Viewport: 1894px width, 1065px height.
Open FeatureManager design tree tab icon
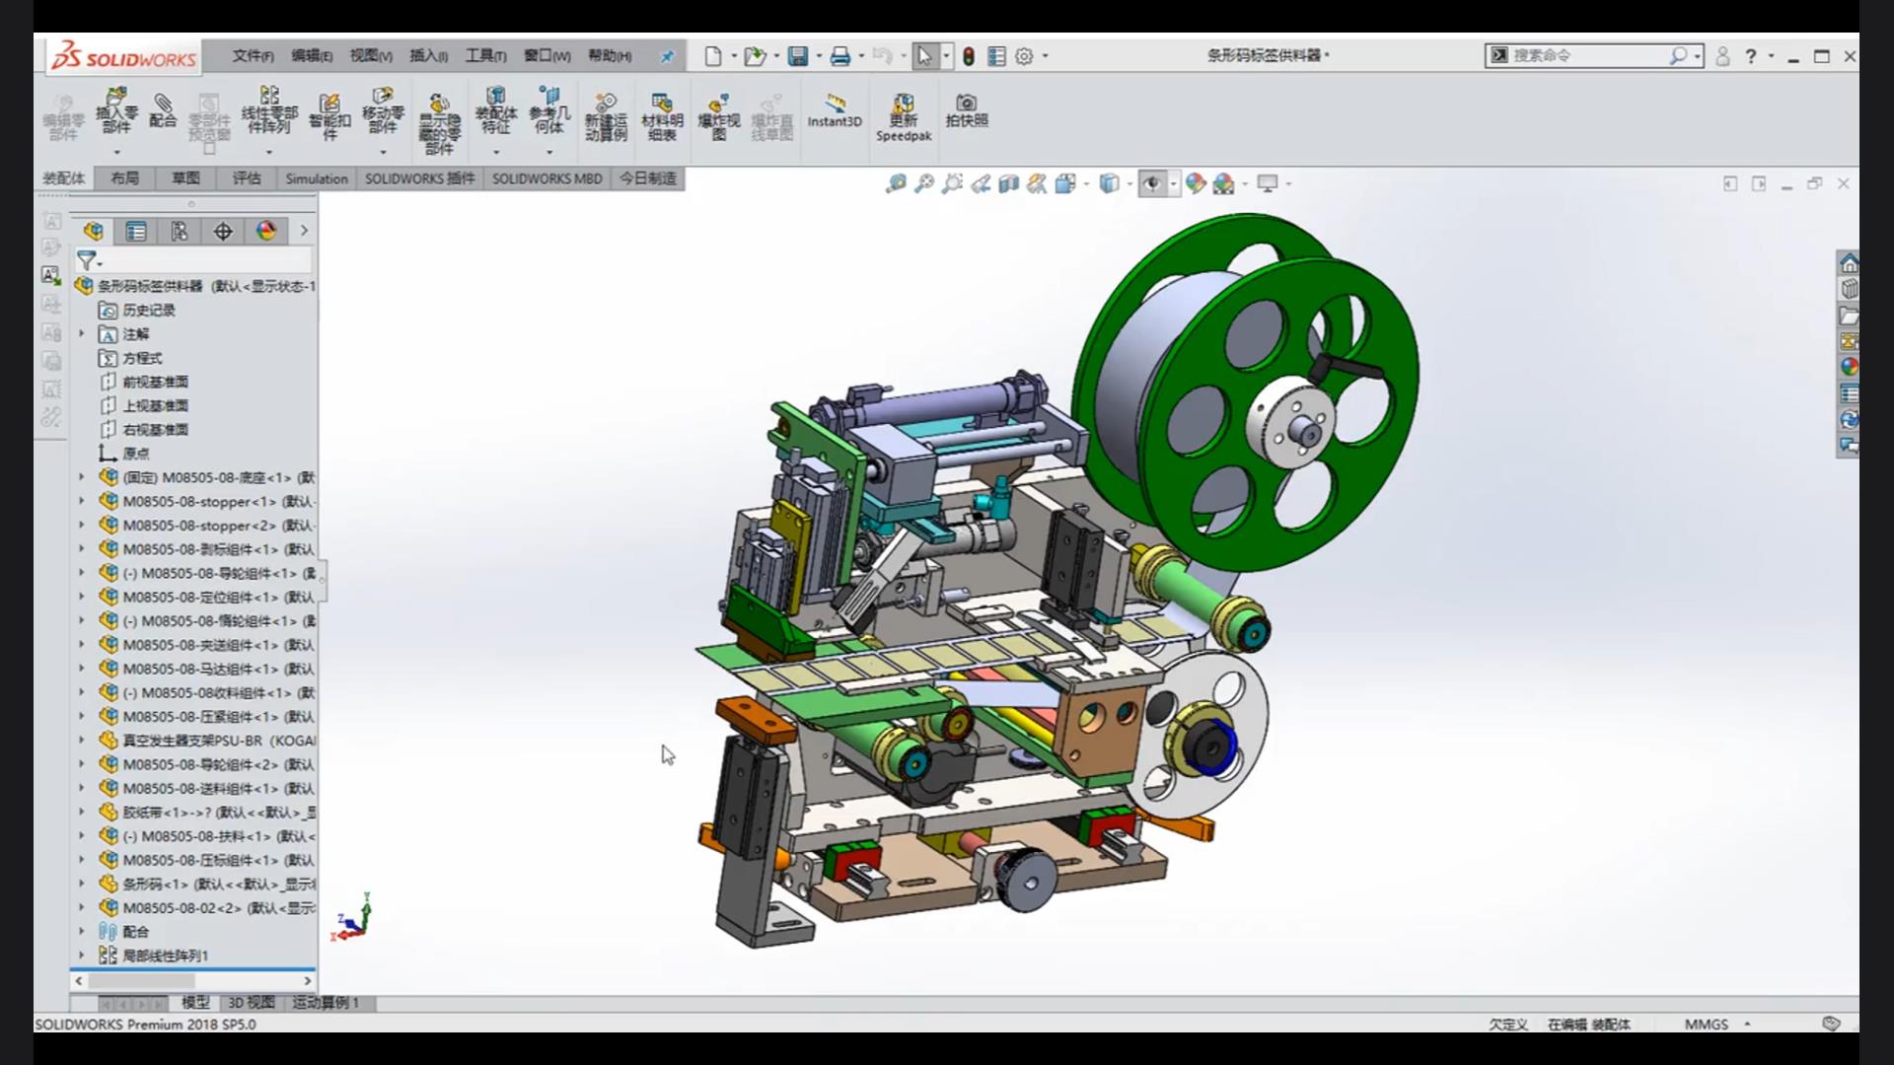click(x=94, y=231)
